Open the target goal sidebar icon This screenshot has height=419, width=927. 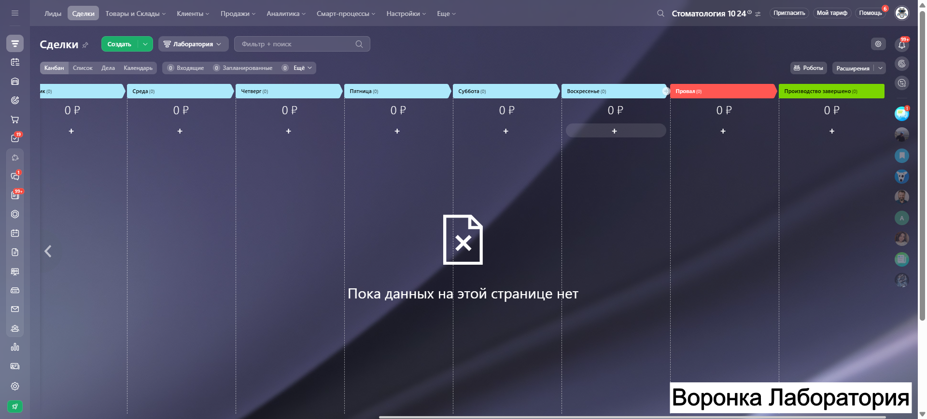coord(15,100)
